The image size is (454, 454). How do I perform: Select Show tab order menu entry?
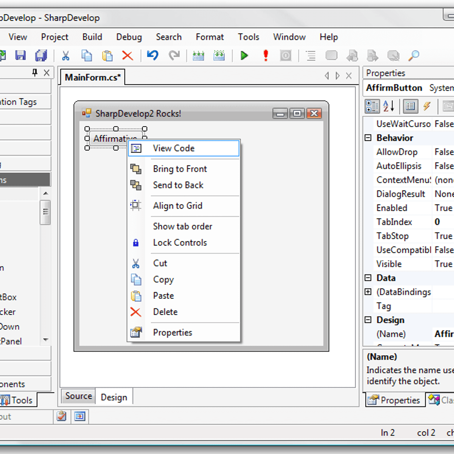tap(184, 226)
